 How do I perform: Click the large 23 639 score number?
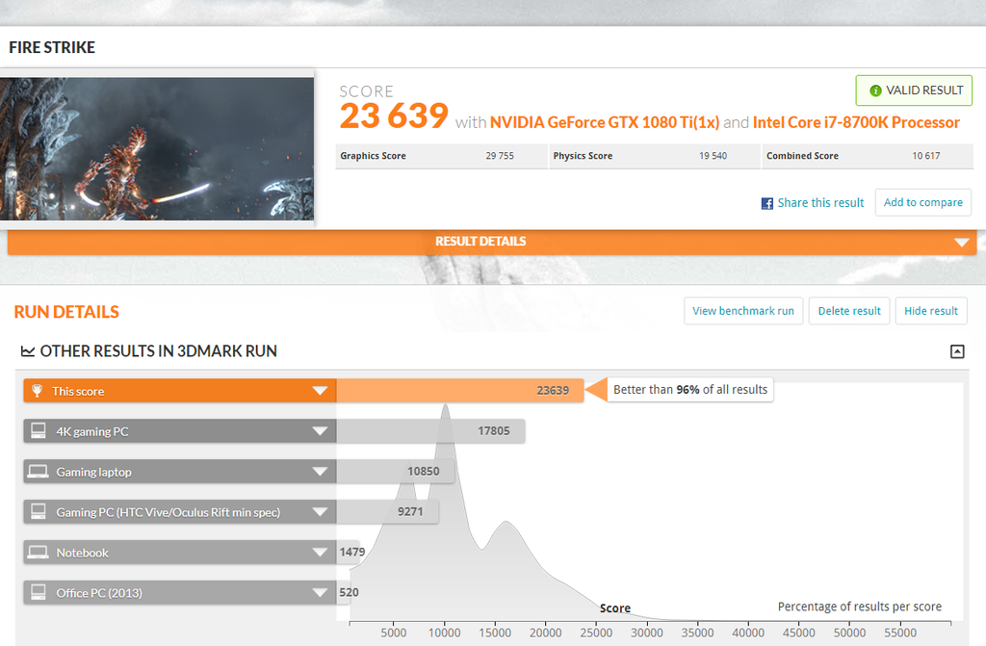(394, 116)
